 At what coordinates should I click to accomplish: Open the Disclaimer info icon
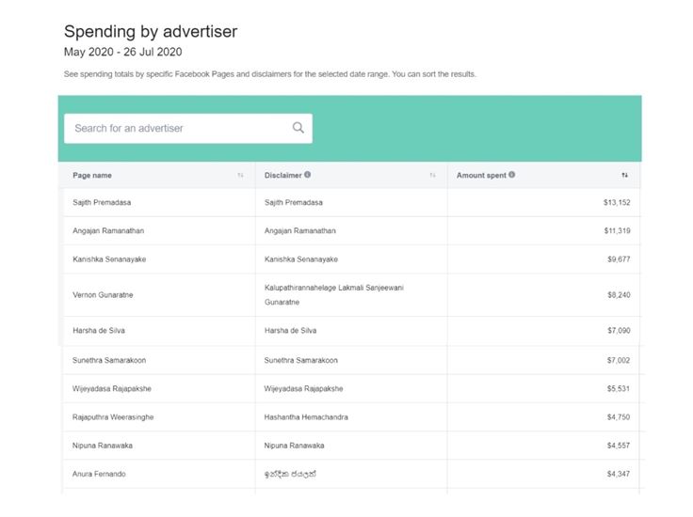[307, 175]
